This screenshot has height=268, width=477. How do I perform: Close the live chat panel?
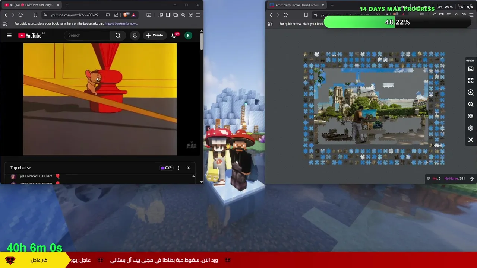[189, 168]
